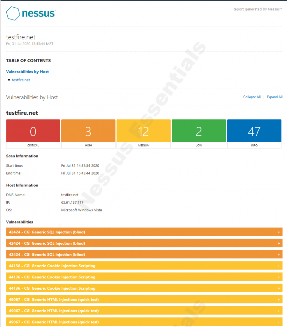Click the Collapse All link
Screen dimensions: 287x327
click(x=252, y=97)
